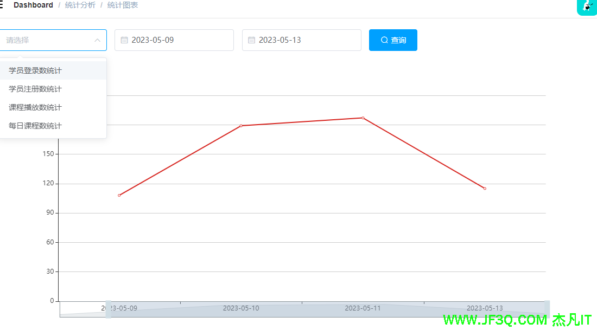Go to Dashboard breadcrumb link
This screenshot has width=597, height=330.
pyautogui.click(x=33, y=5)
